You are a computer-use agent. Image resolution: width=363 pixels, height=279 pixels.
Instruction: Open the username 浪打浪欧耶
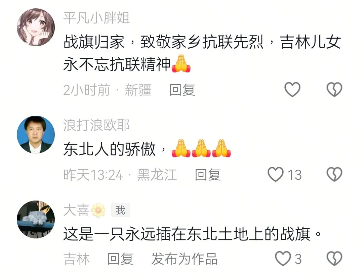(x=96, y=125)
